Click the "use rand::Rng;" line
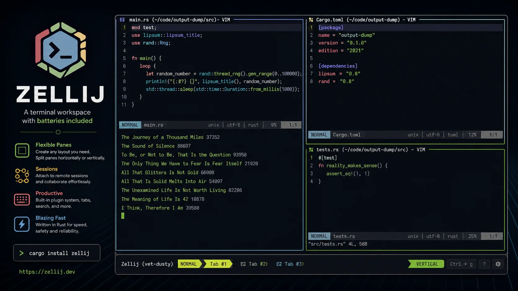Image resolution: width=518 pixels, height=291 pixels. pyautogui.click(x=151, y=43)
